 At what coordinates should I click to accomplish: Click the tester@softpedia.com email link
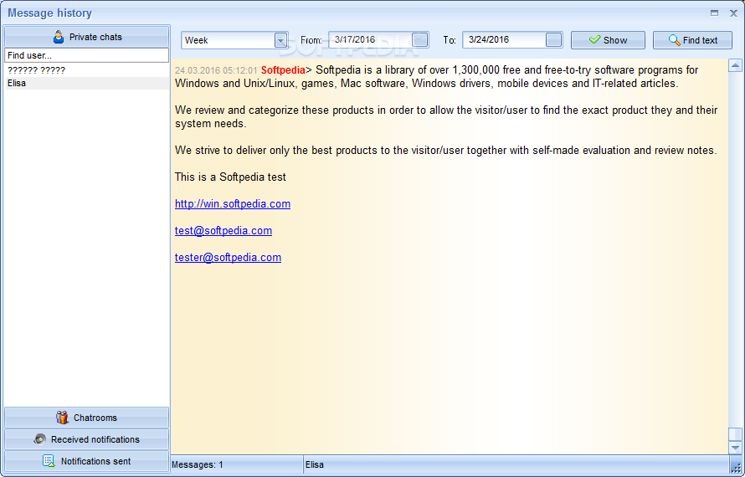point(228,257)
